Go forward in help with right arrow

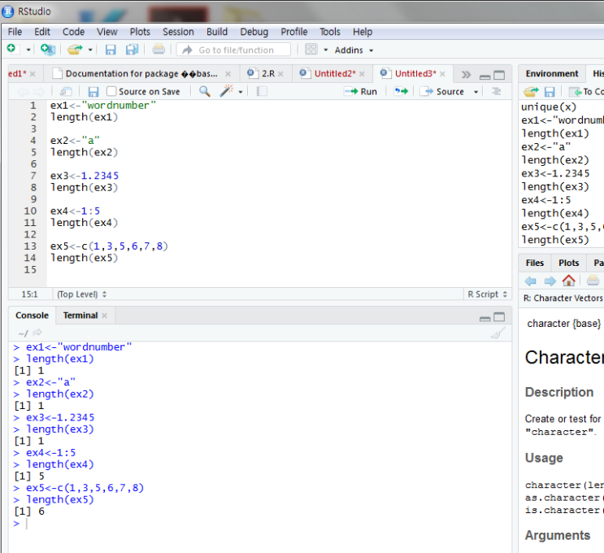550,281
